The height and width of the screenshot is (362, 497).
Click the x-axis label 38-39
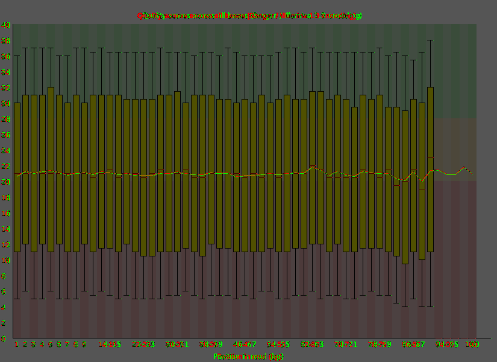pos(211,345)
